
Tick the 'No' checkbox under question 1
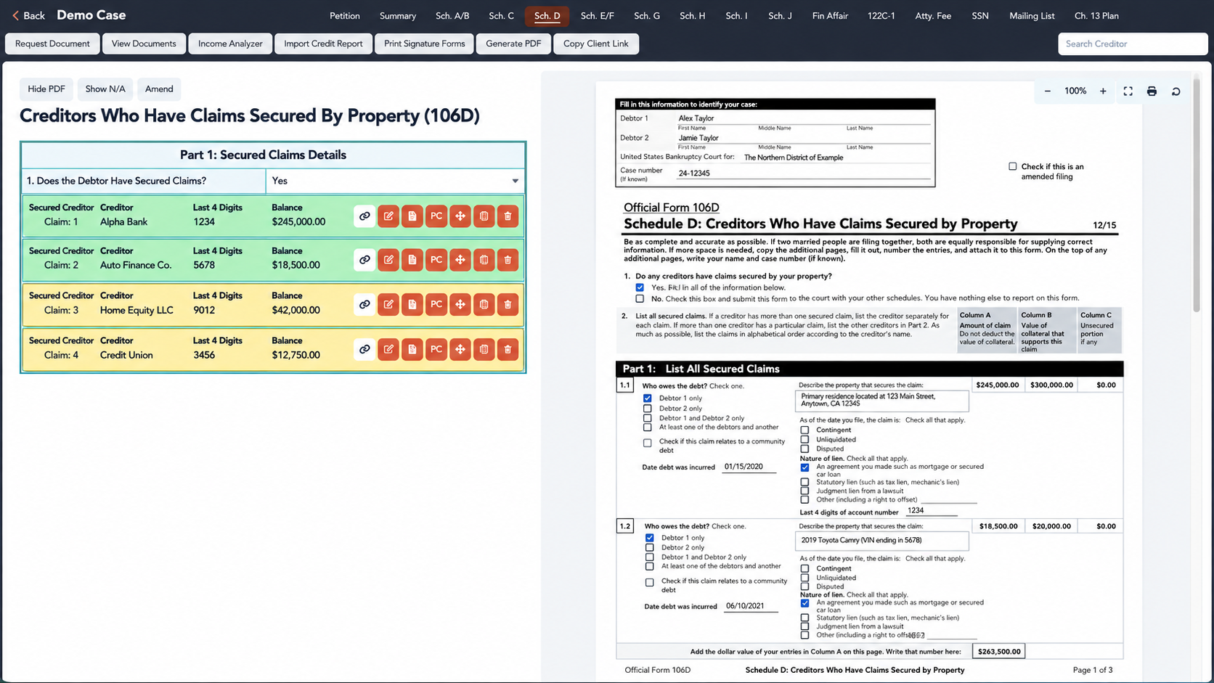[640, 298]
